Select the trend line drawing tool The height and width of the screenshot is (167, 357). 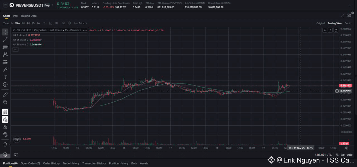(x=5, y=39)
